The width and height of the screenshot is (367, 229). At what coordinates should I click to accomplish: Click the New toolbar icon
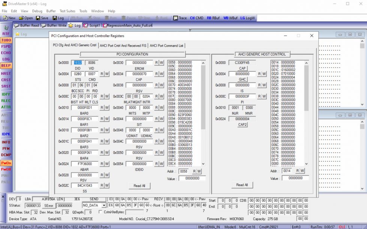coord(9,18)
